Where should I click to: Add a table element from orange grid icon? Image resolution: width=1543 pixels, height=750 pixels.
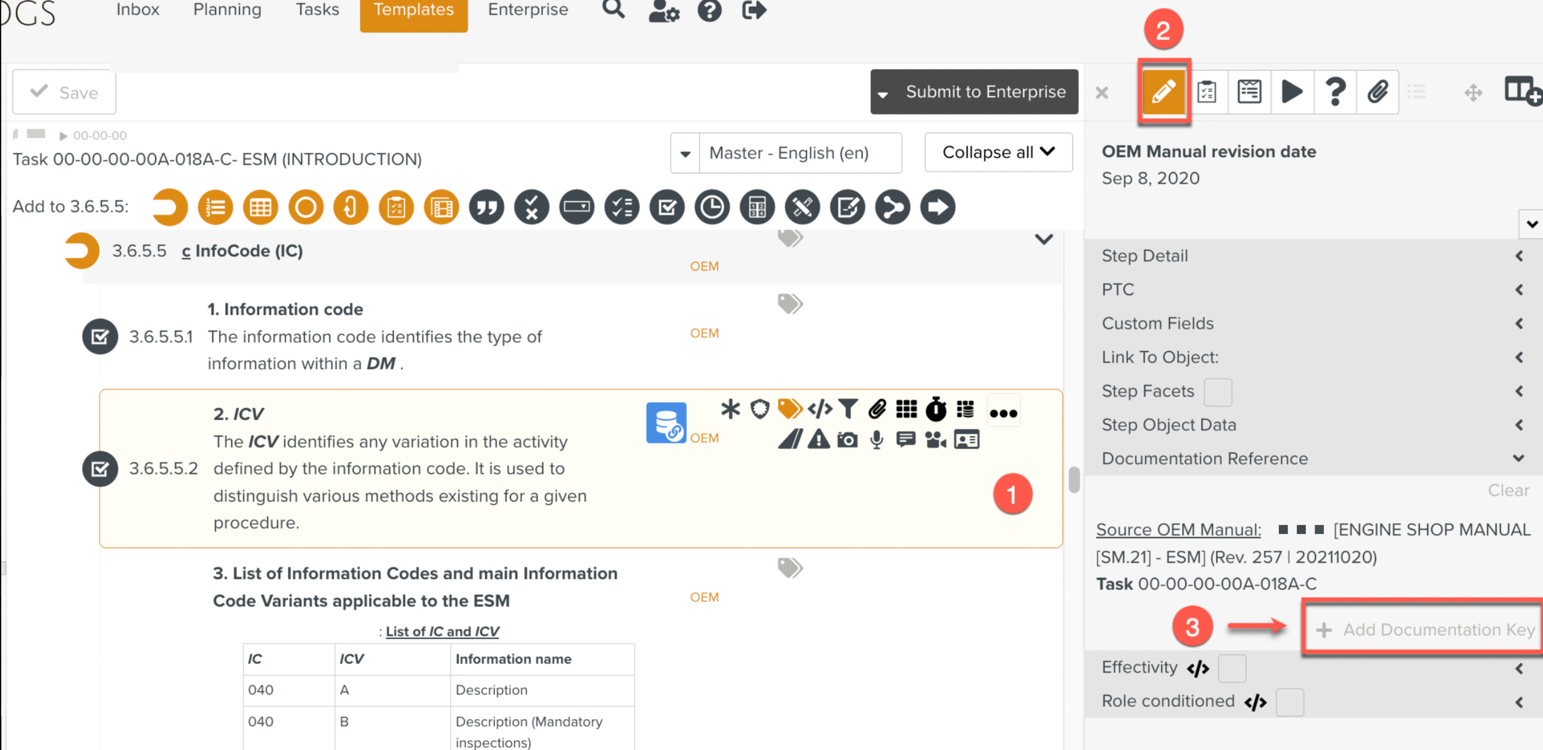point(260,207)
